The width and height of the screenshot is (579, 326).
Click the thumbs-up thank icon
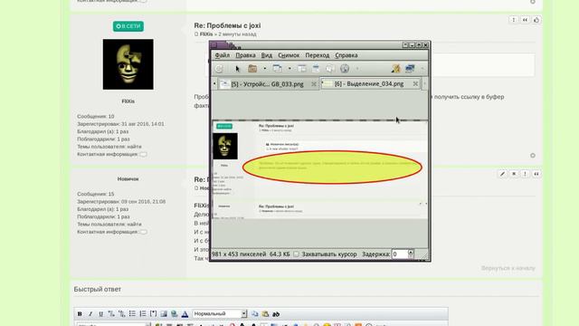[536, 20]
